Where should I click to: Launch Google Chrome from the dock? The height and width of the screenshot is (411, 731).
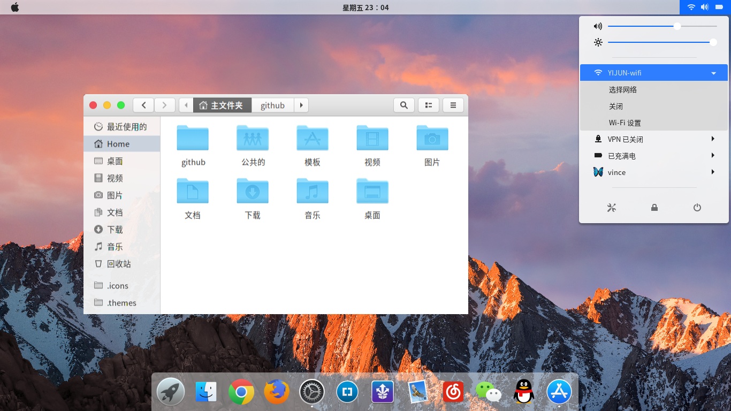click(x=241, y=393)
